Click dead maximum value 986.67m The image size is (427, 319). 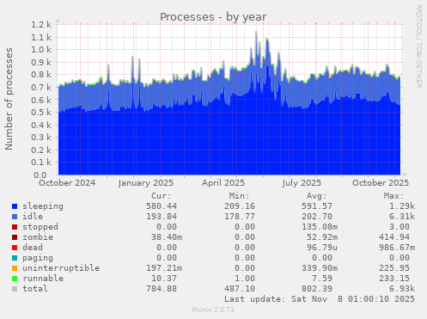pyautogui.click(x=397, y=248)
